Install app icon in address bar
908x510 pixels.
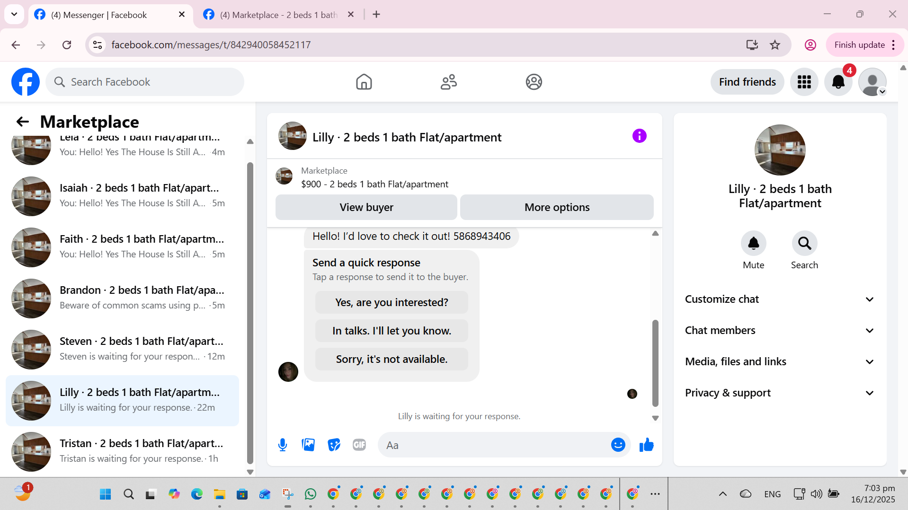click(752, 45)
